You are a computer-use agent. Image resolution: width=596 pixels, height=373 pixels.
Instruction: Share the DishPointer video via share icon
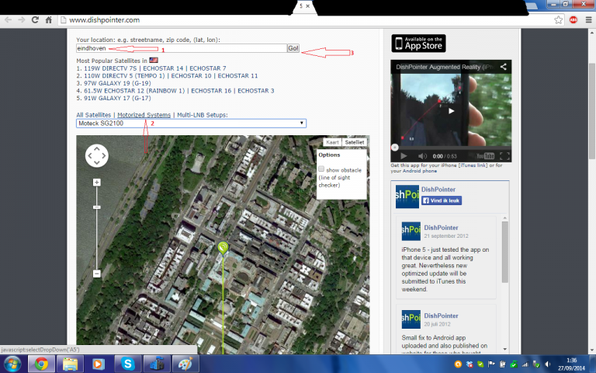[503, 67]
